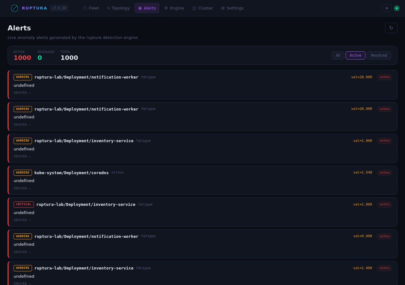Select the Active filter button
This screenshot has height=285, width=405.
pyautogui.click(x=355, y=55)
